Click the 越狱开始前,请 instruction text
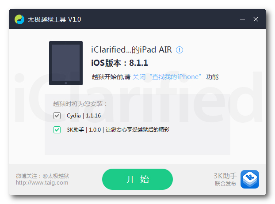The image size is (275, 204). (111, 77)
